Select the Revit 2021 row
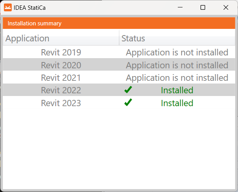Viewport: 238px width, 192px height. pos(61,78)
